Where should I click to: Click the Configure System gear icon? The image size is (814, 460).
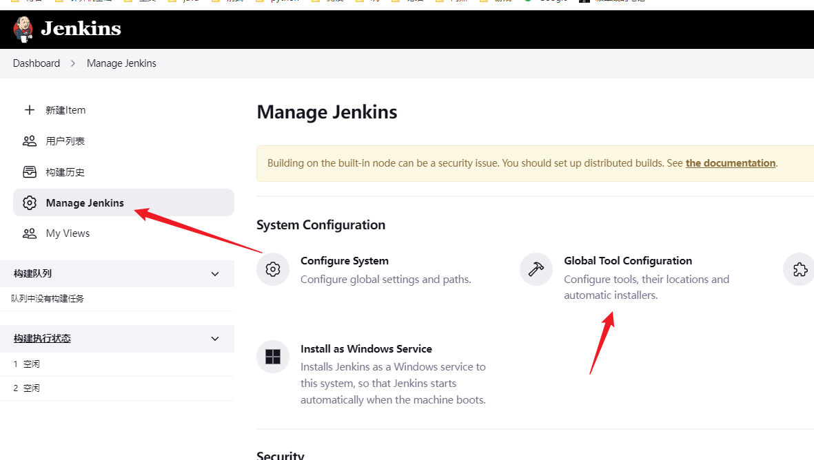[x=273, y=269]
